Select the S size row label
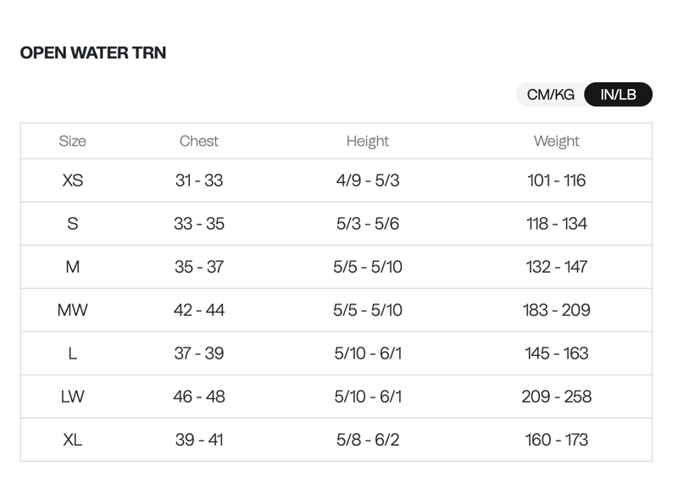This screenshot has width=678, height=484. (73, 224)
